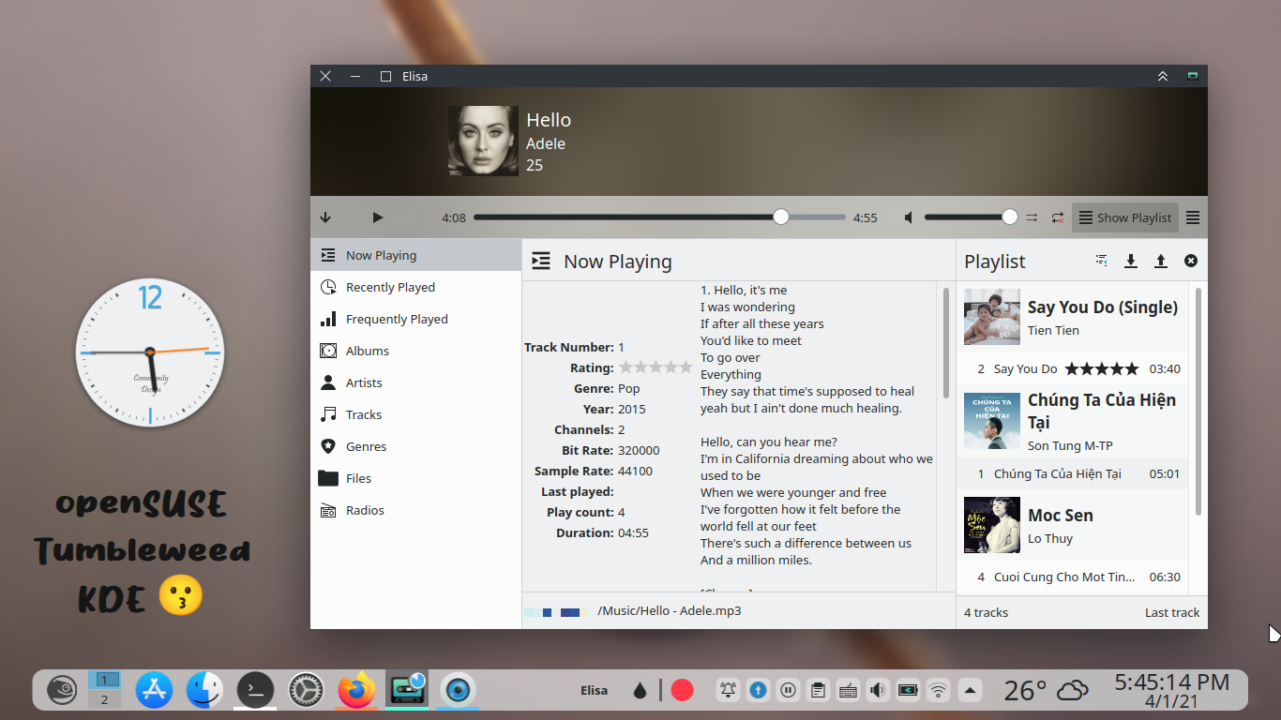Click the "Sample Rate: 44100" value
Image resolution: width=1281 pixels, height=720 pixels.
[635, 471]
